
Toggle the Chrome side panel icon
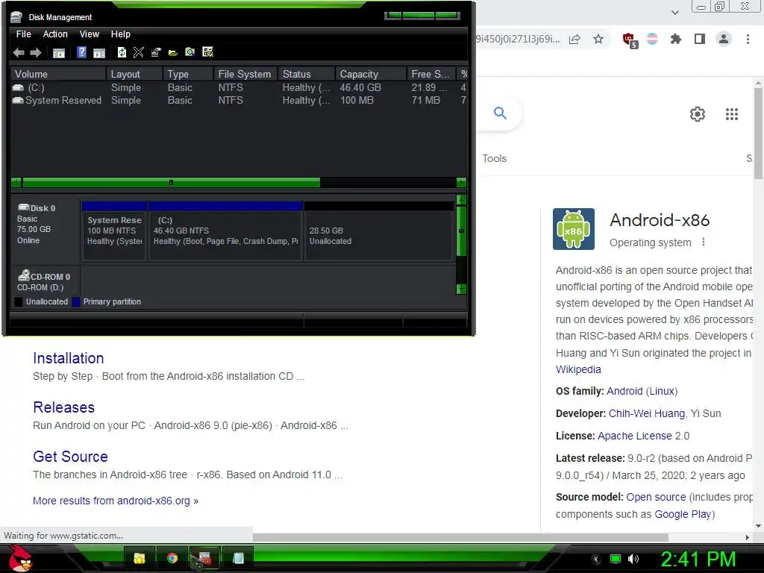[x=700, y=39]
